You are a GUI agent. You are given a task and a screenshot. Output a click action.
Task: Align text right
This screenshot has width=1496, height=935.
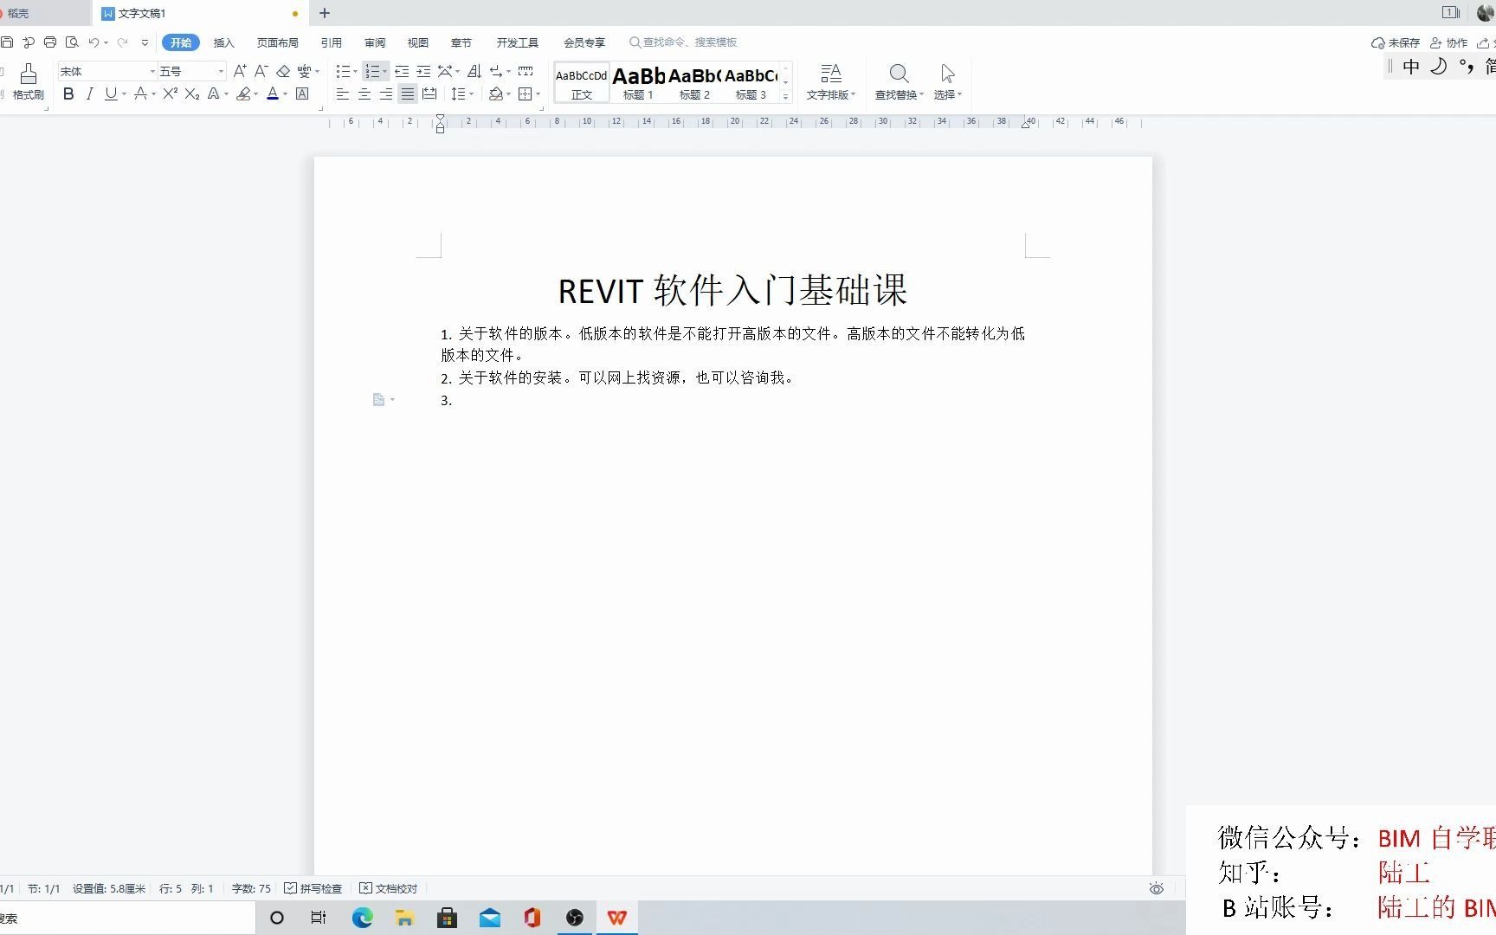point(386,93)
